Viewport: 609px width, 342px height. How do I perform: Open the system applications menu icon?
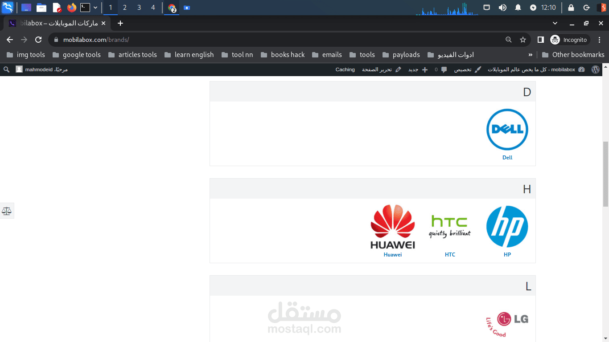(x=8, y=8)
